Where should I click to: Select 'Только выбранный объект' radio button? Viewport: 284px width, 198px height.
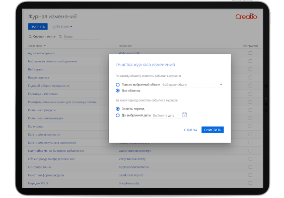[118, 84]
